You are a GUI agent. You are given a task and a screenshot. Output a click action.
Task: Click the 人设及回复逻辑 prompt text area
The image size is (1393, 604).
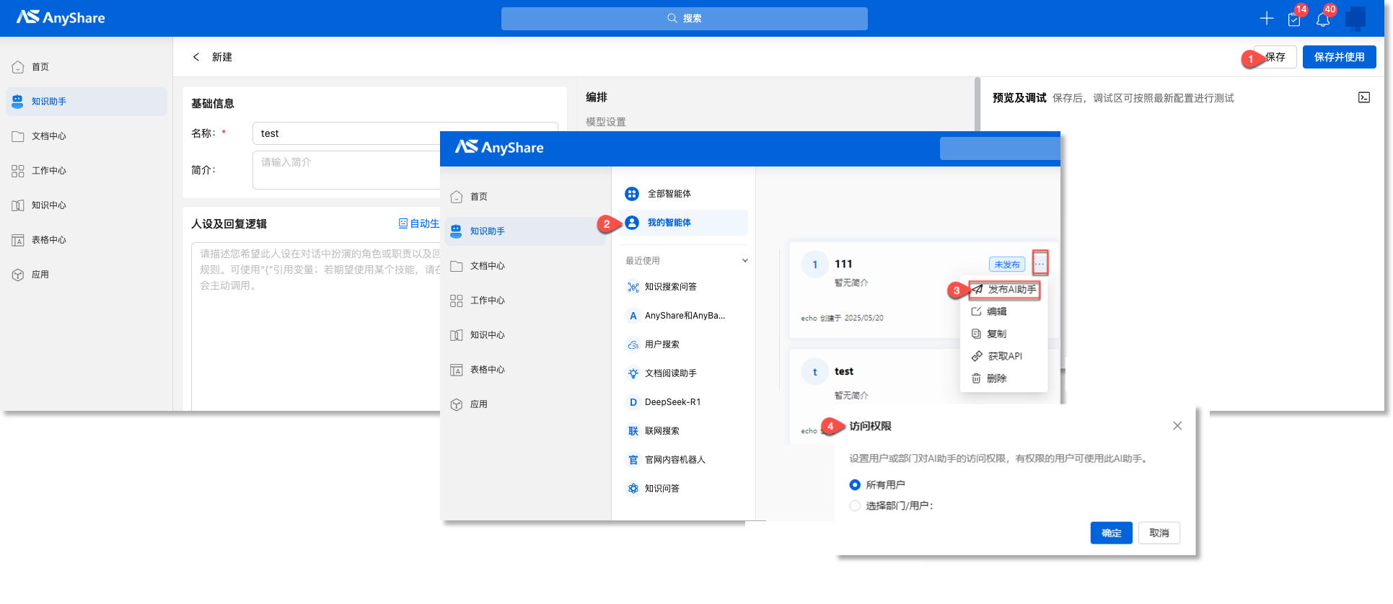tap(316, 326)
